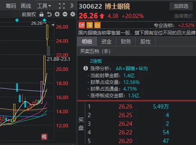Select the 画线 drawing tool
This screenshot has height=145, width=196.
click(x=26, y=6)
